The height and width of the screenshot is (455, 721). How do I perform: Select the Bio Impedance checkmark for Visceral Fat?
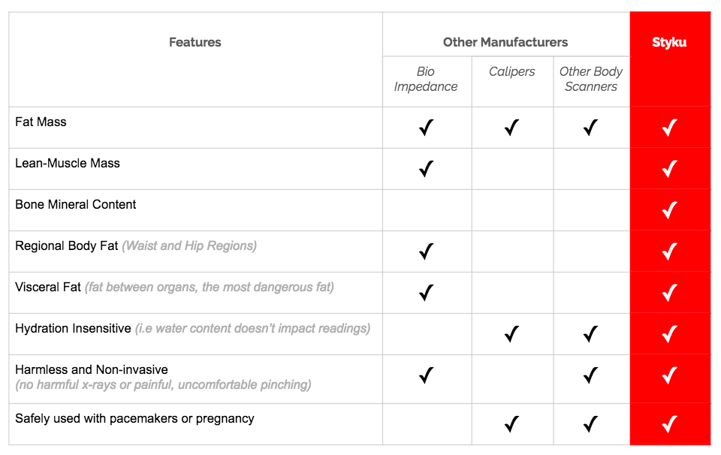pos(426,292)
